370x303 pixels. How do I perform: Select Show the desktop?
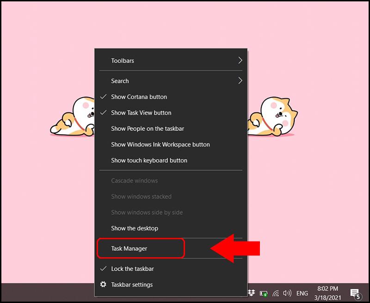[135, 228]
